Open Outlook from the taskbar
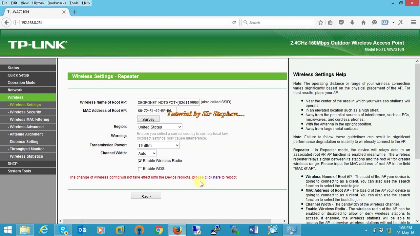Screen dimensions: 420x236 click(82, 230)
